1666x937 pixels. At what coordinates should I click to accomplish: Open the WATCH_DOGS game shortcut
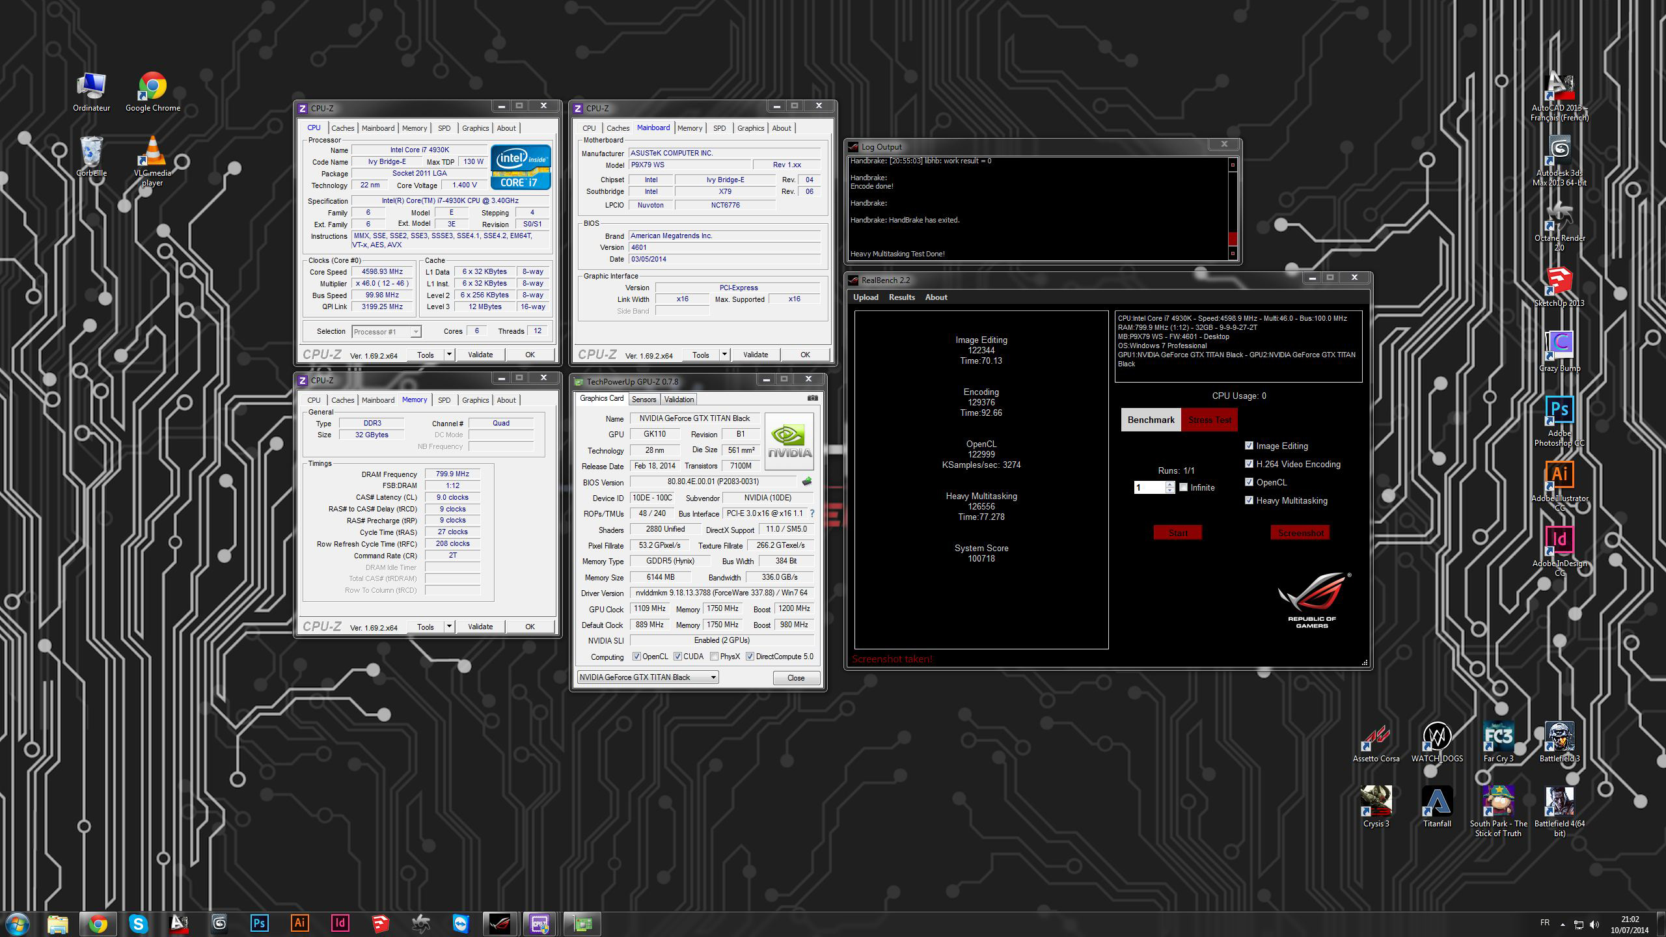(x=1437, y=742)
